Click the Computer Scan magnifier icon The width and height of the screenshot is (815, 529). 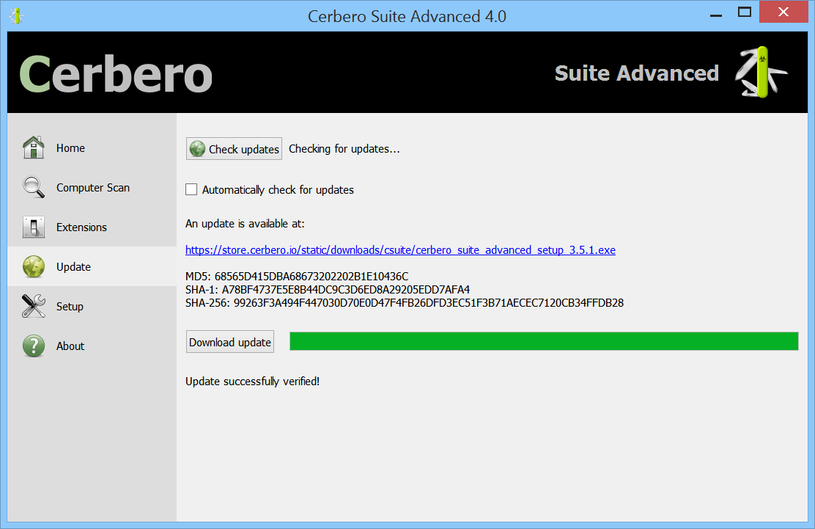tap(34, 187)
